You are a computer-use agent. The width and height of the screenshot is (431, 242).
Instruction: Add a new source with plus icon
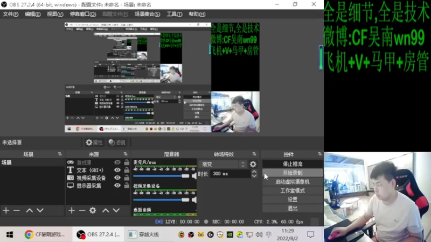[72, 210]
